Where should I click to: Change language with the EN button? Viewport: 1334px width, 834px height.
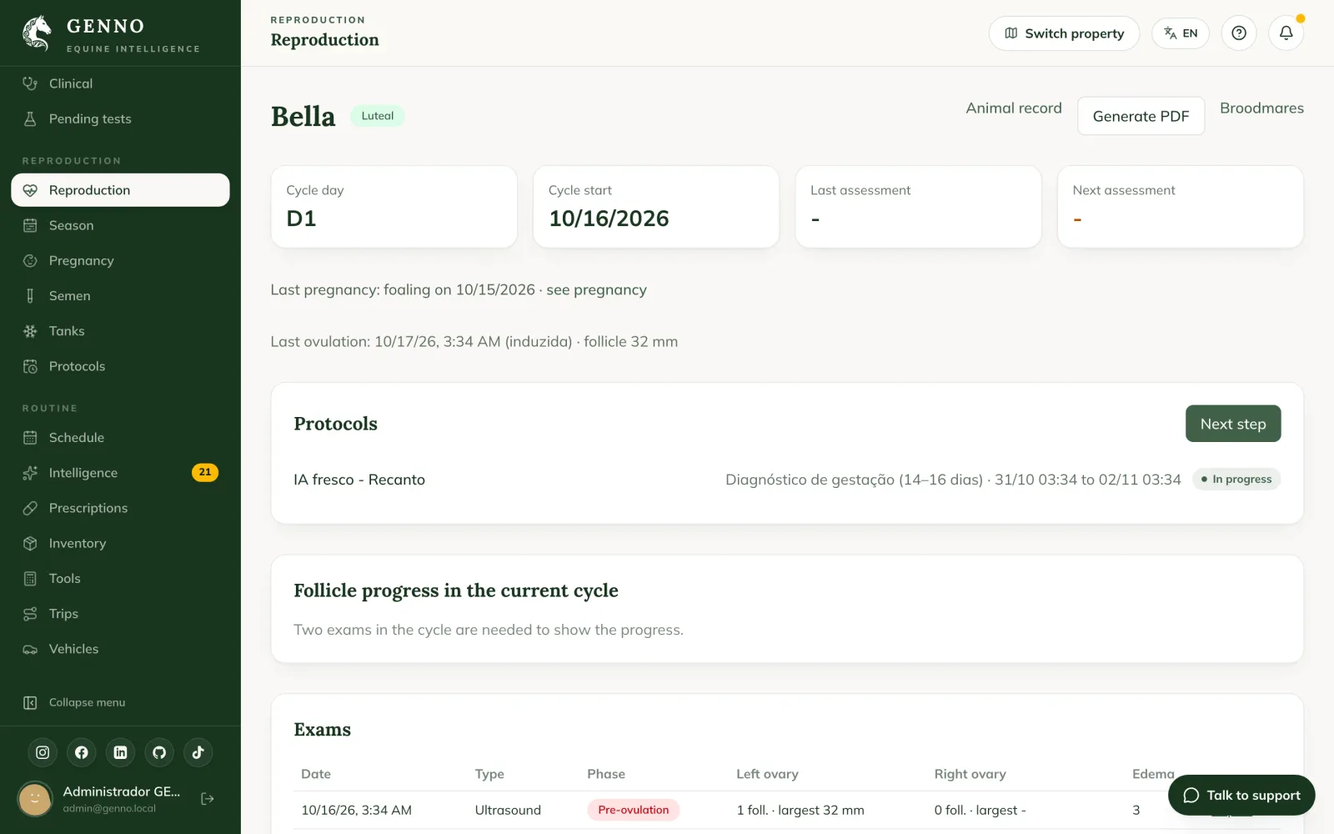coord(1181,33)
